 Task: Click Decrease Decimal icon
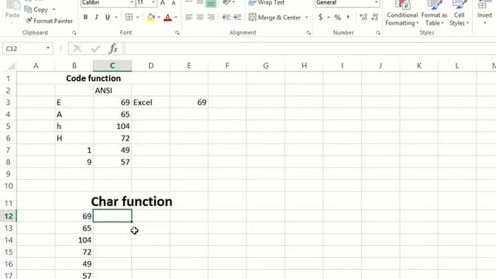coord(374,17)
